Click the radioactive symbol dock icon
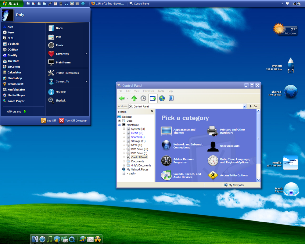The image size is (305, 244). (x=98, y=239)
